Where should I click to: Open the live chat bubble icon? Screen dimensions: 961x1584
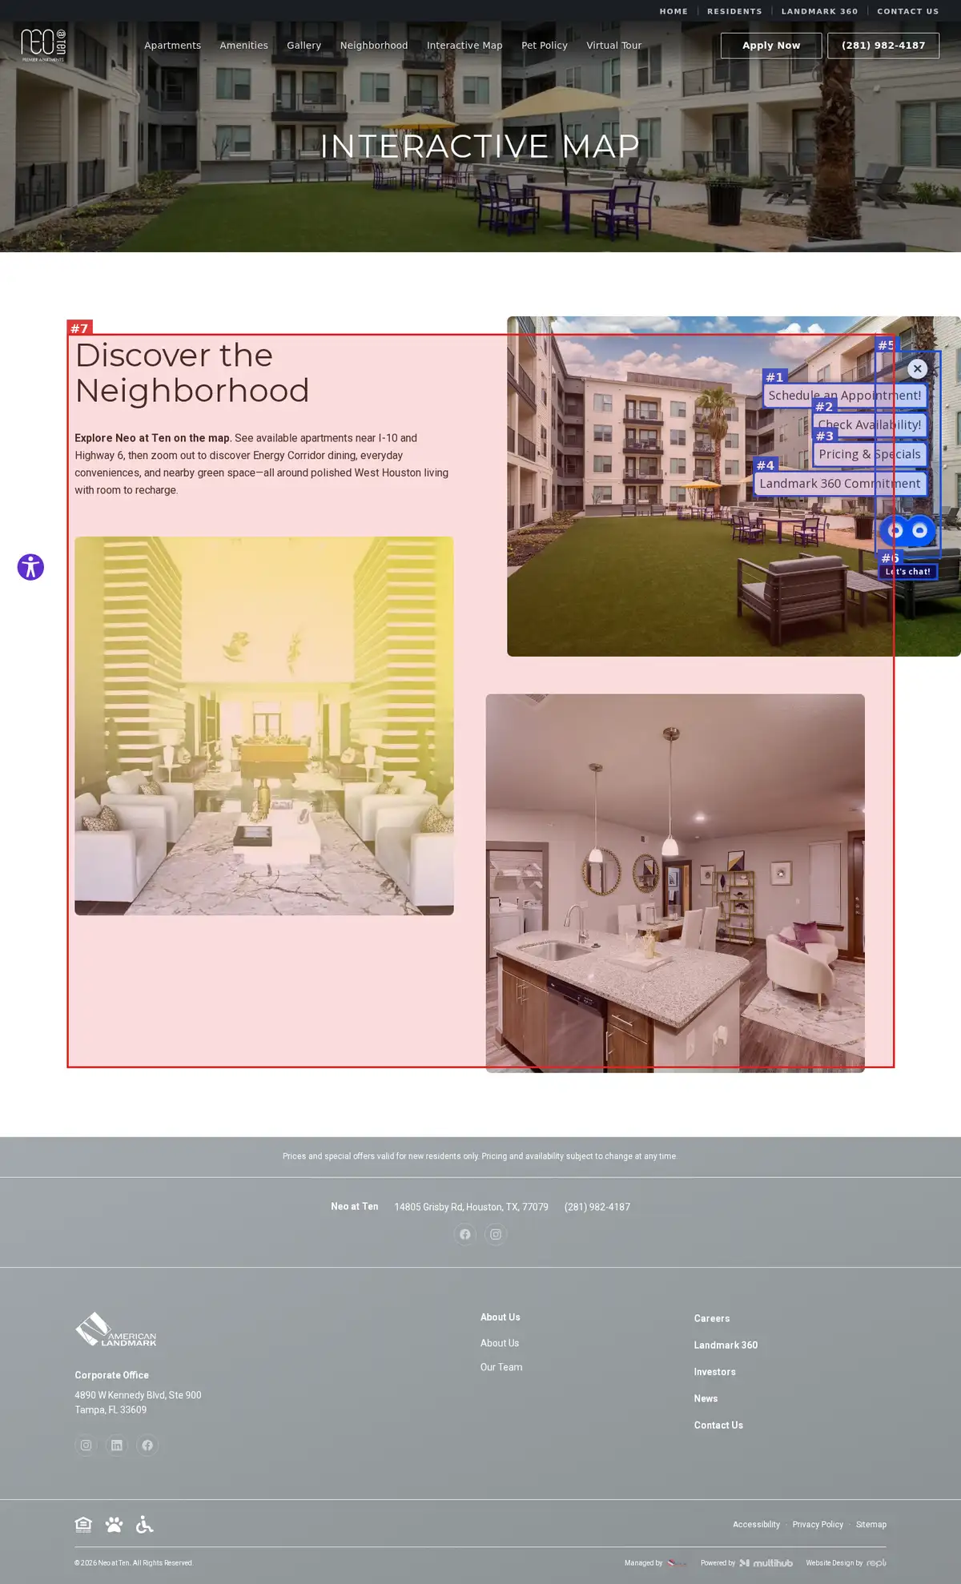click(907, 530)
